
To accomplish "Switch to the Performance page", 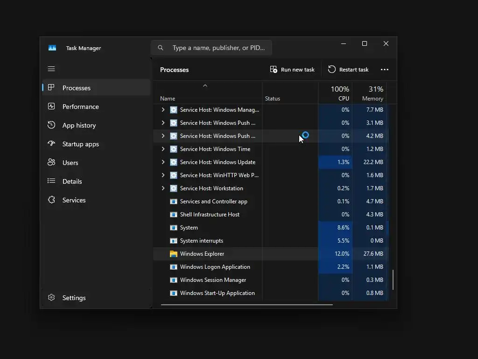I will click(x=96, y=106).
